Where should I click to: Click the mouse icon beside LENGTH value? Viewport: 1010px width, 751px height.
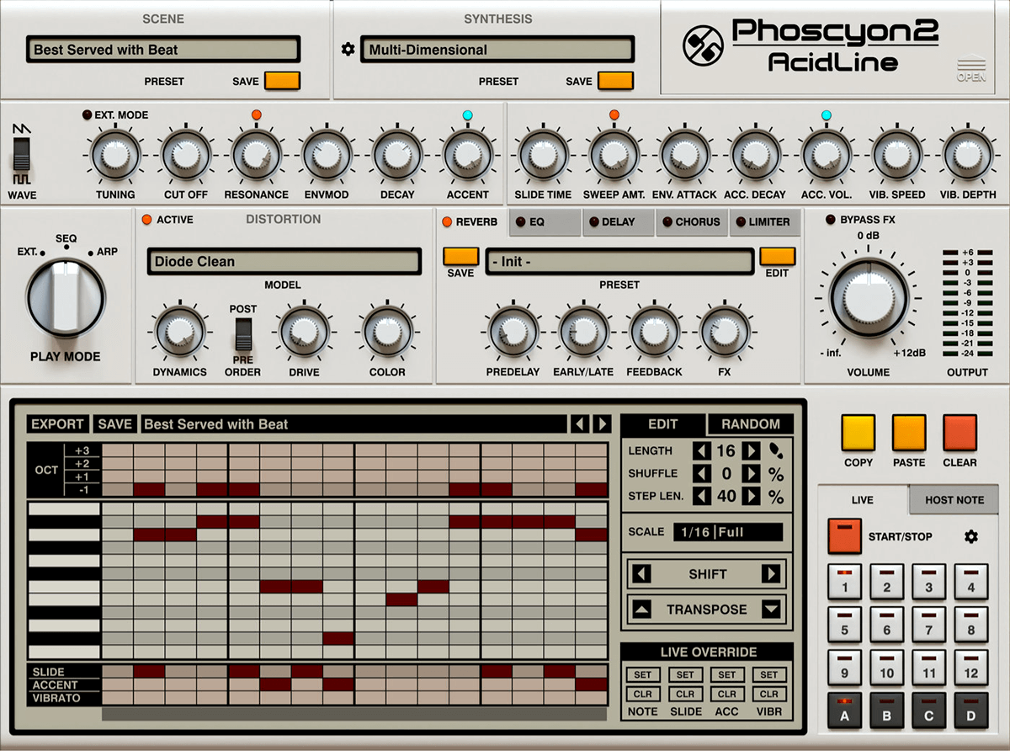(x=776, y=451)
